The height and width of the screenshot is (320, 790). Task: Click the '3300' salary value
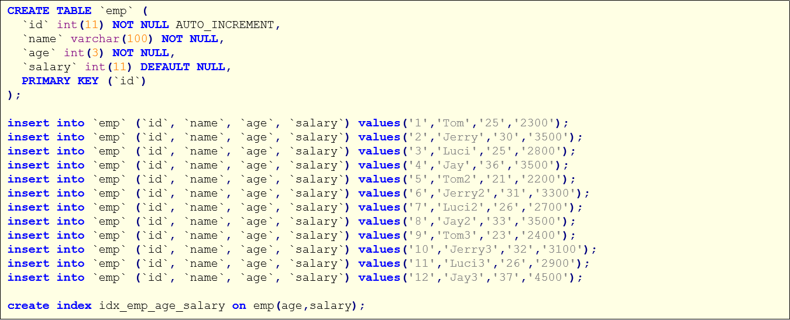click(x=555, y=193)
